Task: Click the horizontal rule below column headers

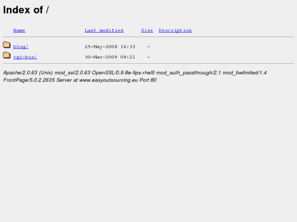Action: click(x=149, y=37)
